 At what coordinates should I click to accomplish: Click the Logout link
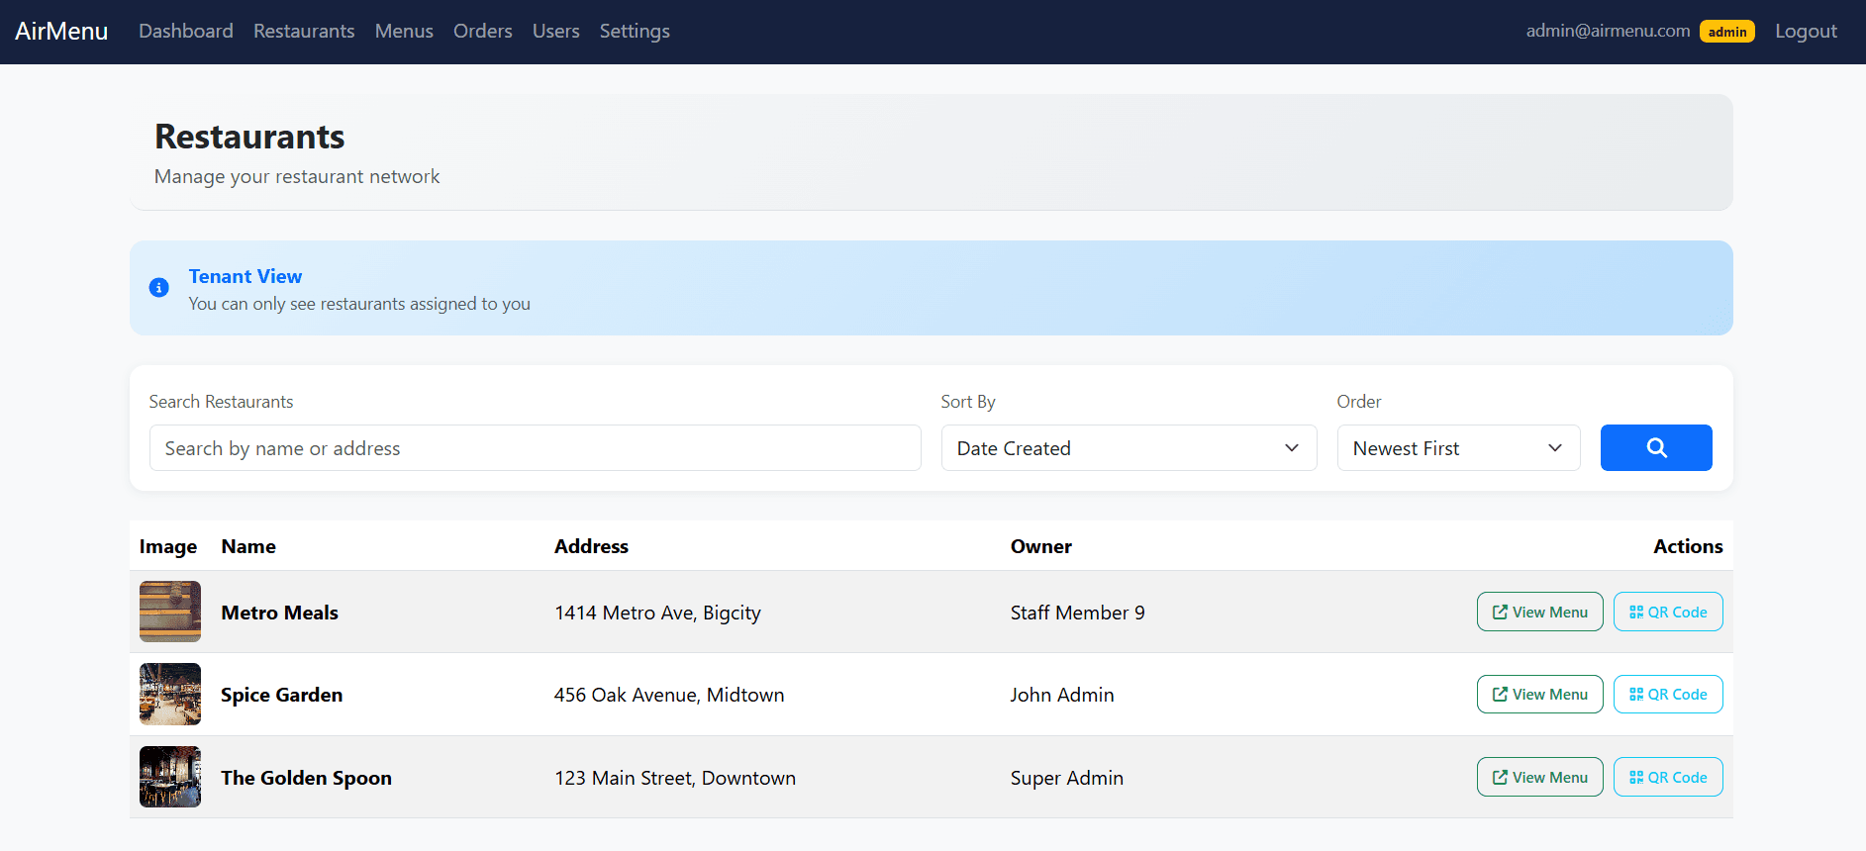click(x=1805, y=32)
